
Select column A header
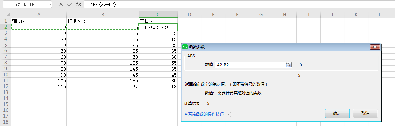[39, 15]
